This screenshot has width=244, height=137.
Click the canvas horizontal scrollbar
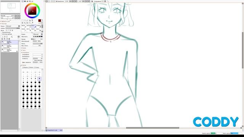[152, 128]
